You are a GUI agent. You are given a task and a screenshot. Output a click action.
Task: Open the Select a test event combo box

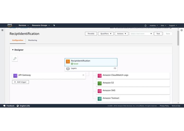click(141, 34)
